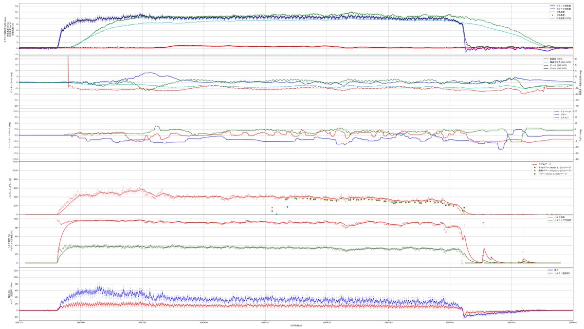
Task: Click the エレベータ legend entry
Action: click(563, 111)
